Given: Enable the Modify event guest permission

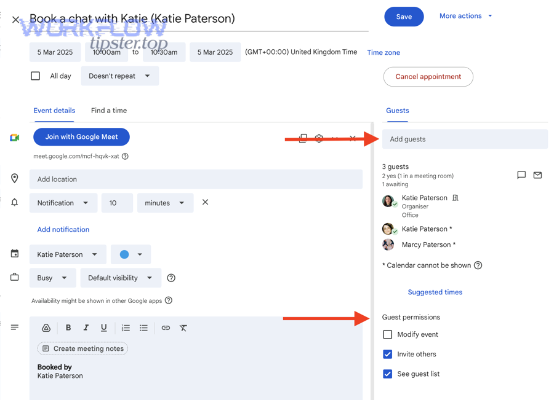Looking at the screenshot, I should coord(388,334).
